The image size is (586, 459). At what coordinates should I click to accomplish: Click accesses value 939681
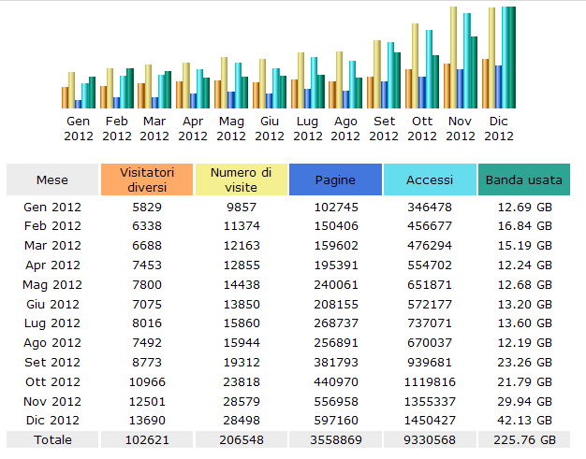point(430,363)
